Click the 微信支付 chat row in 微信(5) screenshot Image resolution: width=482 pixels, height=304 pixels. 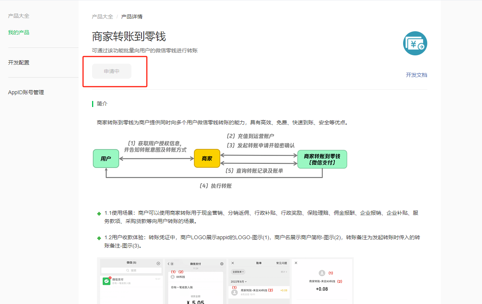tap(131, 281)
